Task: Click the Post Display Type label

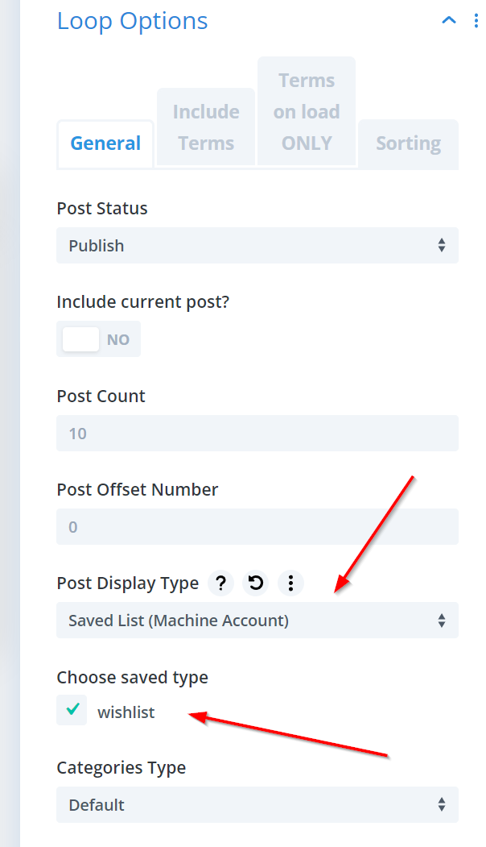Action: pyautogui.click(x=128, y=583)
